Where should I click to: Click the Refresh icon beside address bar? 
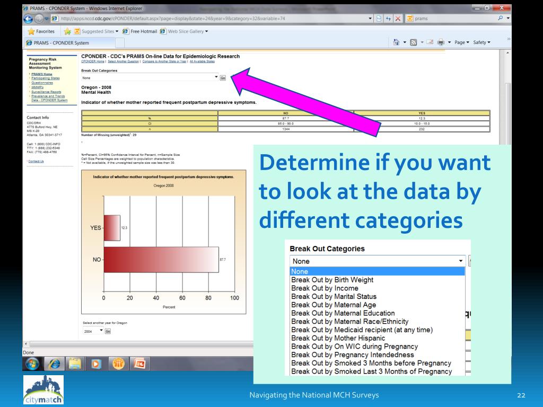(x=388, y=19)
